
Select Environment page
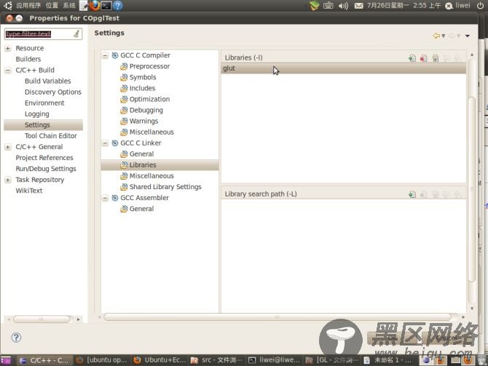click(x=44, y=103)
